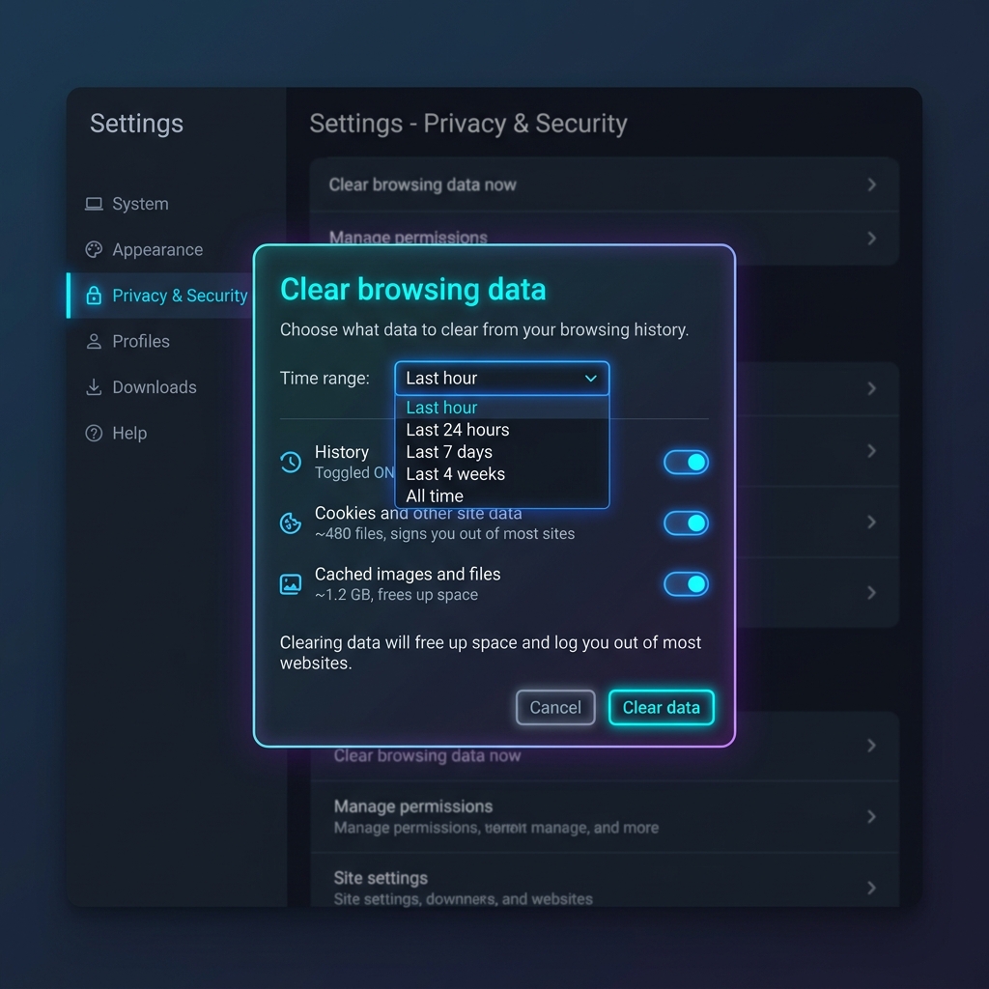Click the Help question mark icon
The height and width of the screenshot is (989, 989).
click(94, 434)
